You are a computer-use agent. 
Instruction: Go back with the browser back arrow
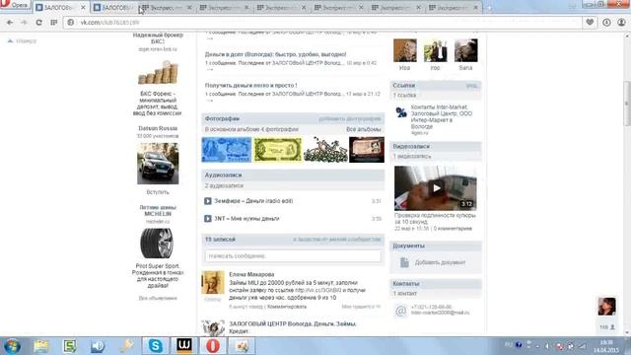pos(10,23)
